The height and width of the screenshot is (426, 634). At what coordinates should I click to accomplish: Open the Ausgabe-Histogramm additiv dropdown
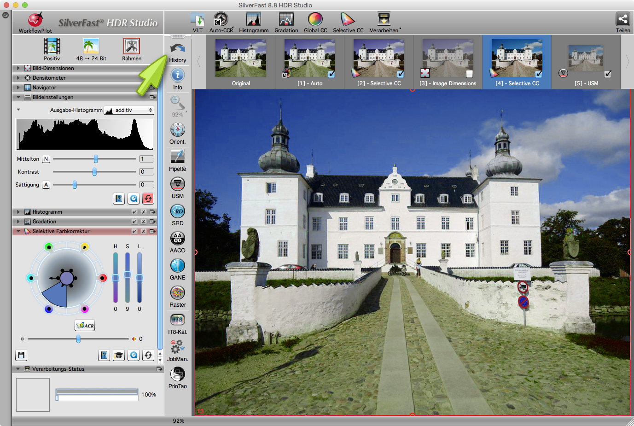coord(129,110)
